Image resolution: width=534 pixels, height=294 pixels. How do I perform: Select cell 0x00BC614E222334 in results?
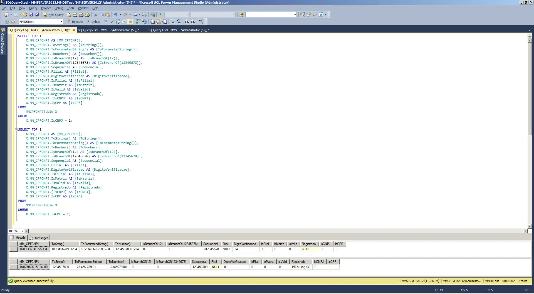(34, 249)
